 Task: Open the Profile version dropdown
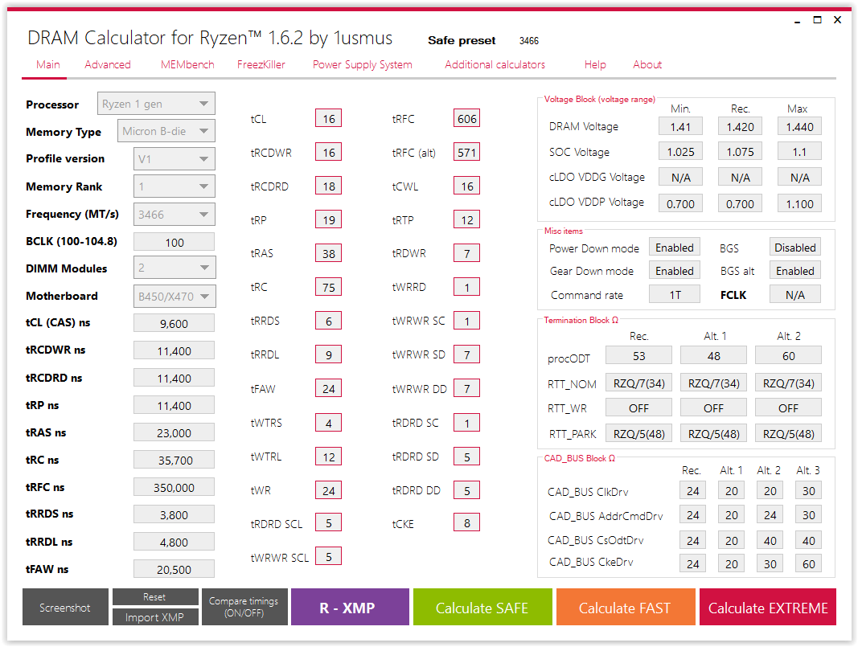pos(174,159)
